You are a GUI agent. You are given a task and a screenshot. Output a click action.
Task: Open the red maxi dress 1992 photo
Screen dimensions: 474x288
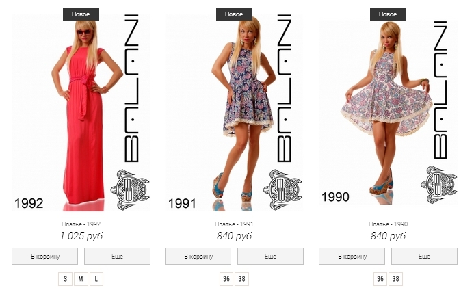pyautogui.click(x=81, y=112)
